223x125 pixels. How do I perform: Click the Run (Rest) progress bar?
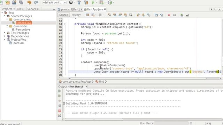pos(171,123)
